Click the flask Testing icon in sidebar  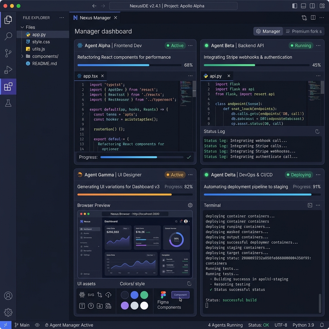click(x=8, y=103)
